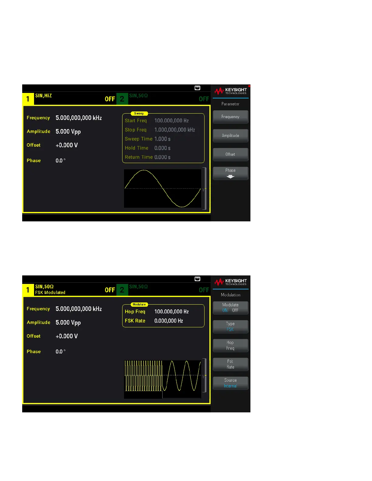Click Offset +0.000 V on the FSK Modulated screen

67,336
